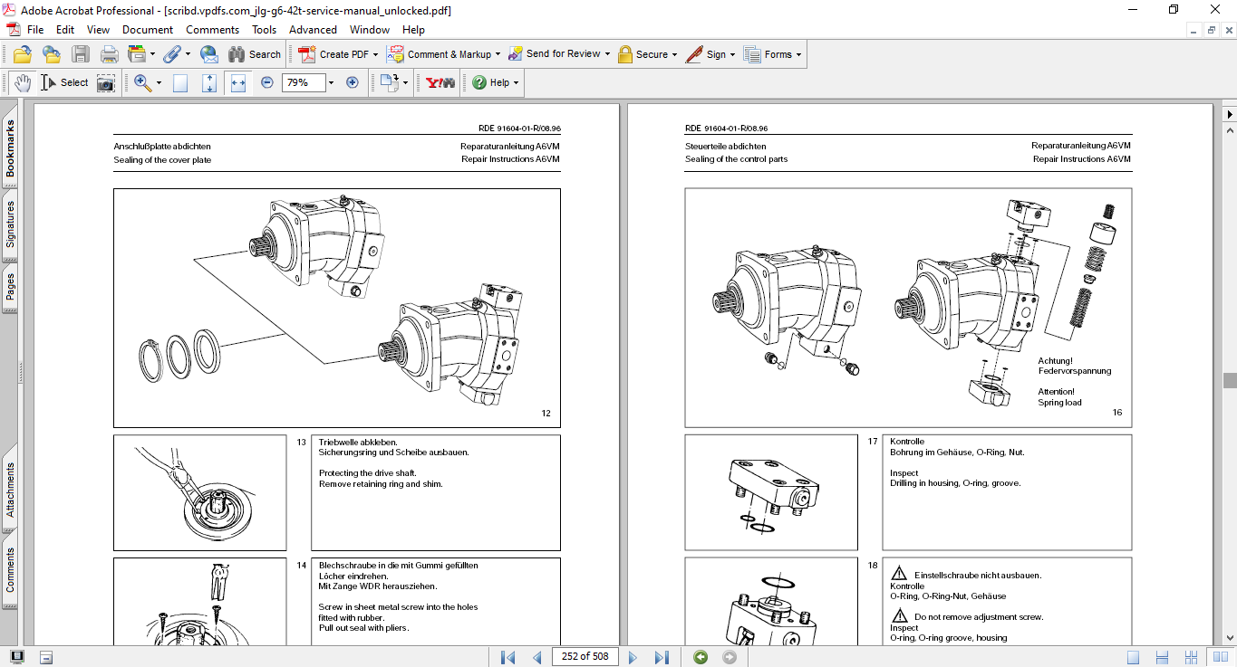Click the Print icon
The height and width of the screenshot is (667, 1237).
(109, 54)
